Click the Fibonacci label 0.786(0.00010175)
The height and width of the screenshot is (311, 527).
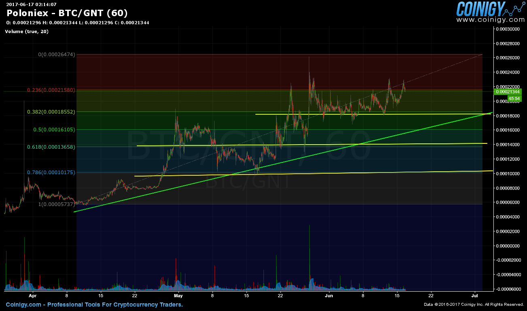click(51, 172)
